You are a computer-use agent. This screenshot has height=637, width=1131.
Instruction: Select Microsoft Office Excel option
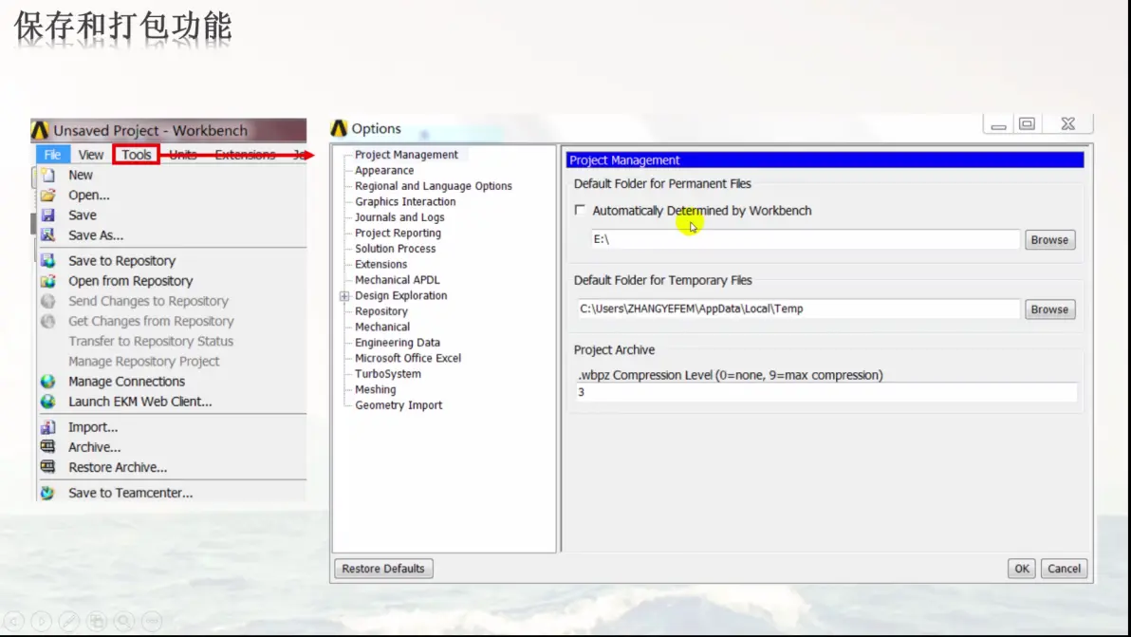pyautogui.click(x=408, y=358)
